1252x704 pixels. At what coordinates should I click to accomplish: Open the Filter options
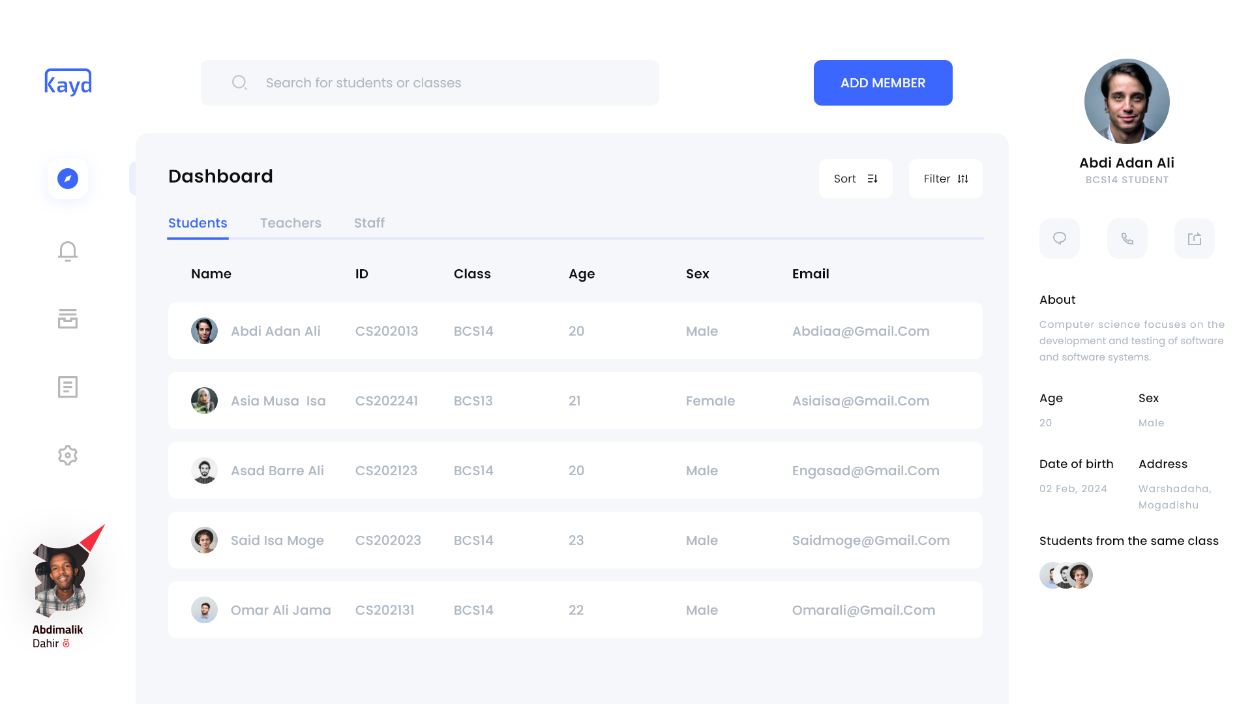tap(945, 178)
